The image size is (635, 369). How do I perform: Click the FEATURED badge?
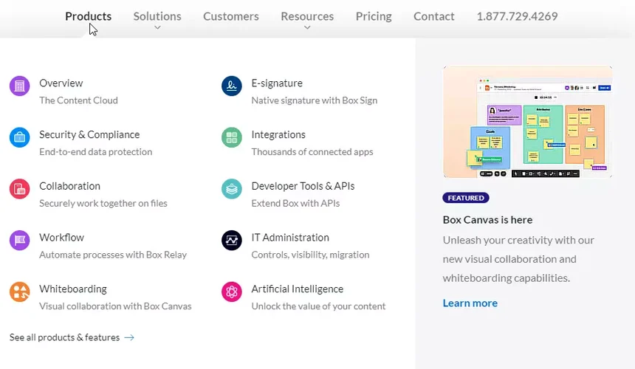click(x=466, y=198)
